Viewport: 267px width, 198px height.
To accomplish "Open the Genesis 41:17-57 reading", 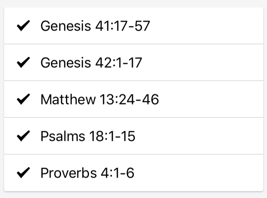I will (95, 26).
